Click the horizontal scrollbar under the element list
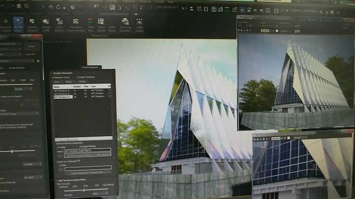The height and width of the screenshot is (199, 355). (83, 138)
